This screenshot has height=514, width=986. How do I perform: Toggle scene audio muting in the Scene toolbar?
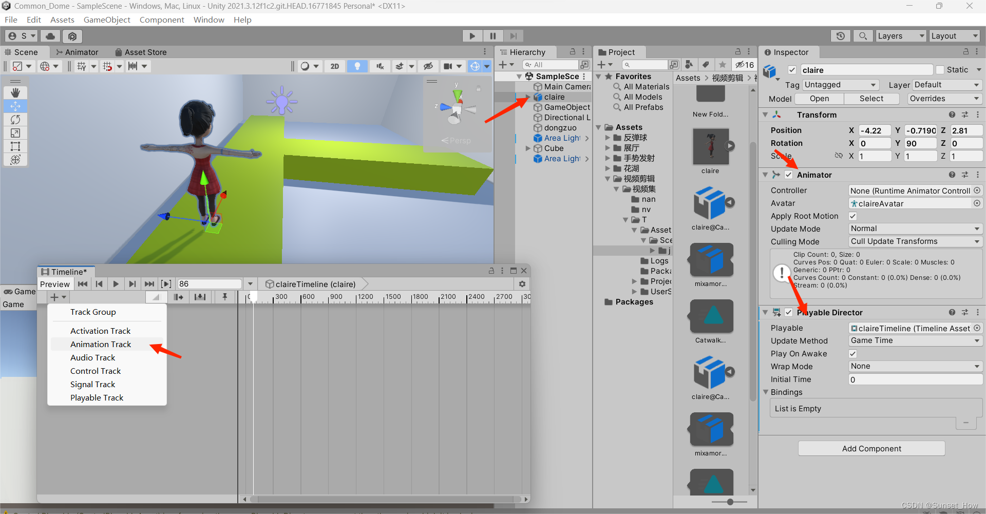[380, 66]
